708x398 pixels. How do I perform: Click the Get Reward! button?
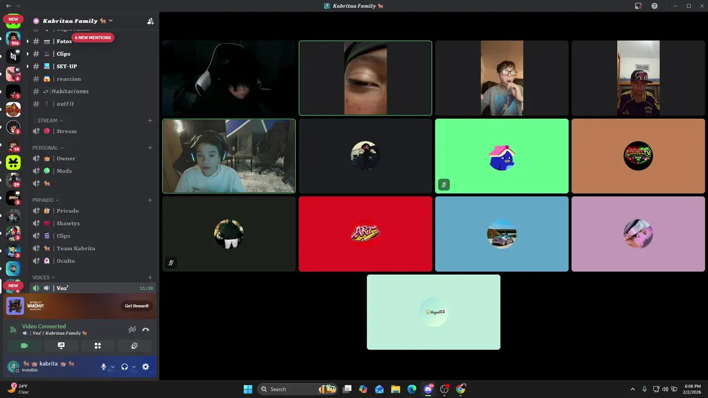[x=136, y=306]
